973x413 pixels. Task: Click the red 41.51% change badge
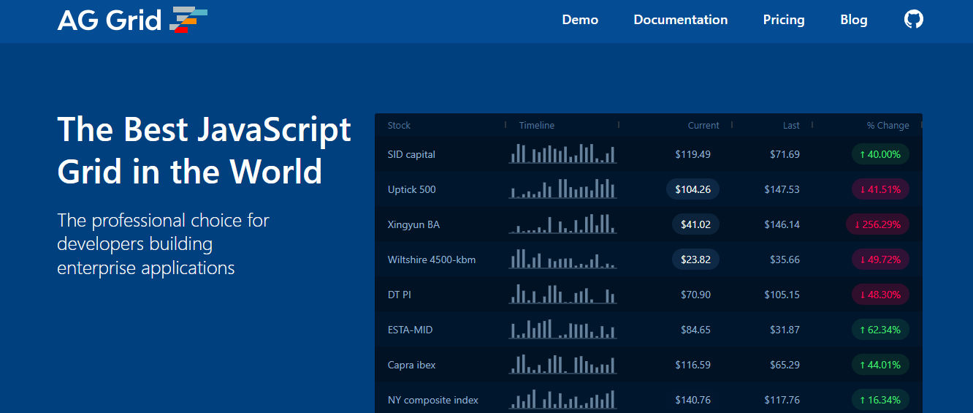click(x=880, y=189)
